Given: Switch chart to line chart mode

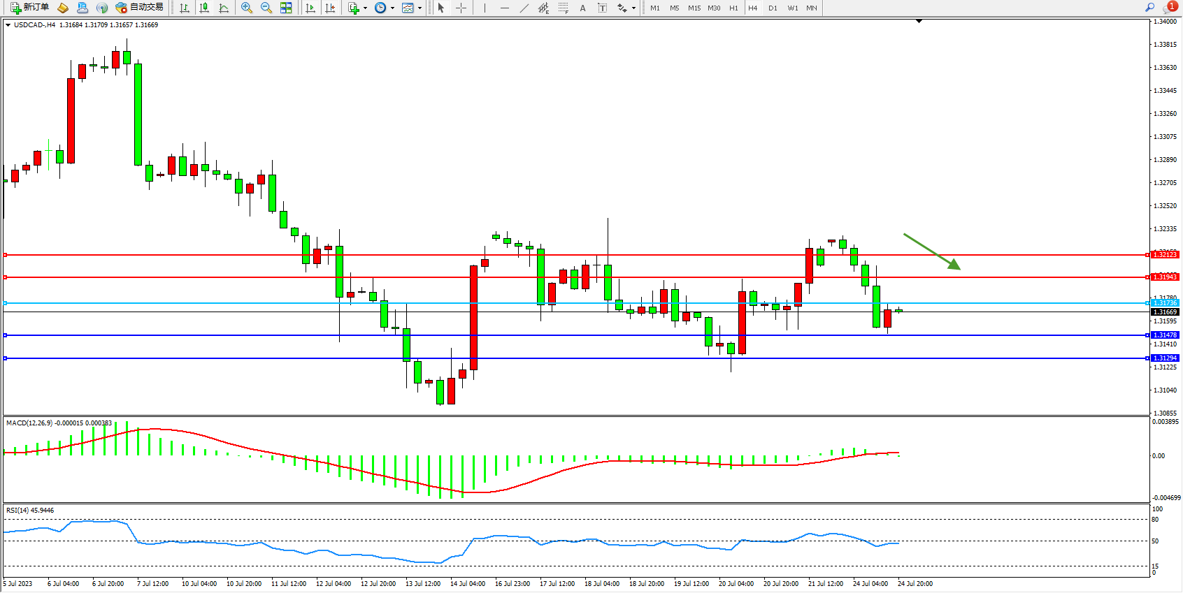Looking at the screenshot, I should 224,8.
